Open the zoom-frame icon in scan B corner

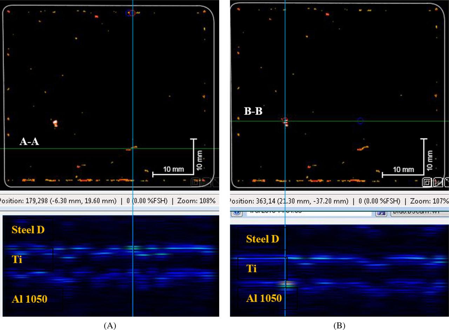(x=427, y=182)
